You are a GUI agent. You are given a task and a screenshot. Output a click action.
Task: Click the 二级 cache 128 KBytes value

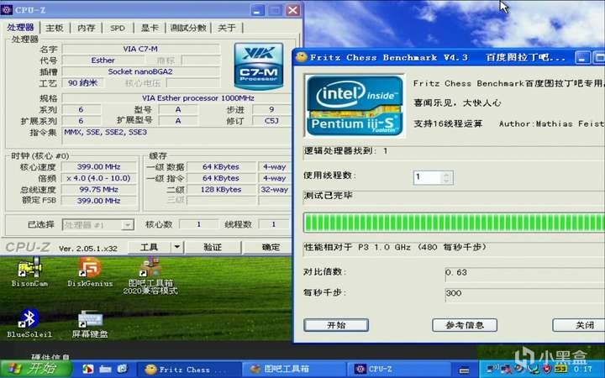[221, 189]
